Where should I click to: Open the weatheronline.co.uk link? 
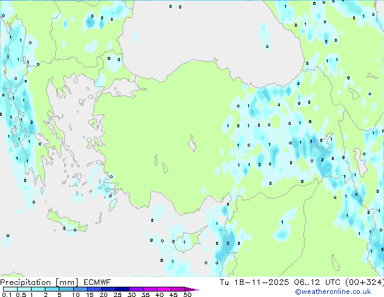pos(333,292)
